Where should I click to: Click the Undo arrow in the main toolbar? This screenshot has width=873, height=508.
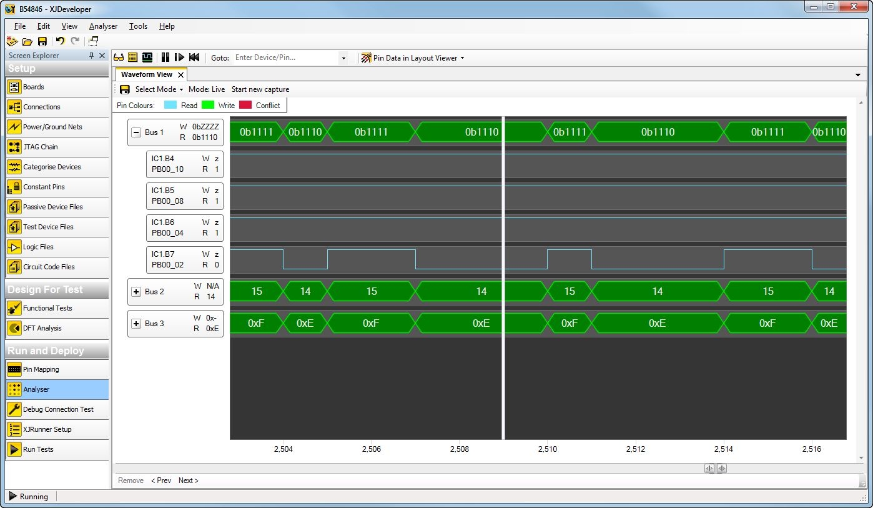(x=60, y=41)
